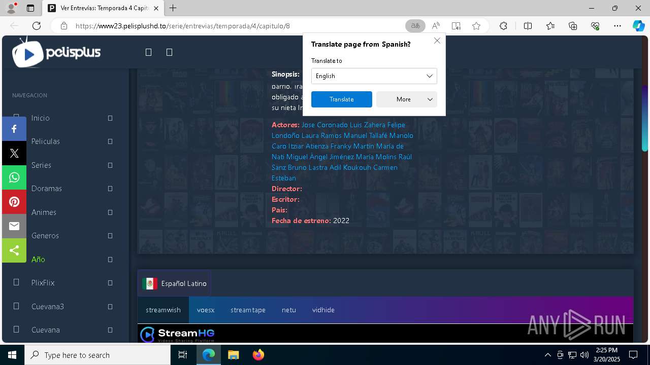Screen dimensions: 650x365
Task: Open Edge Settings and more menu
Action: pos(617,26)
